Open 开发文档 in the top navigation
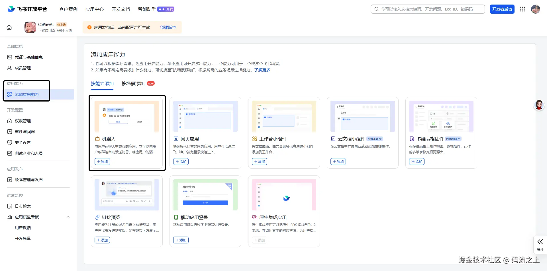547x271 pixels. tap(121, 9)
